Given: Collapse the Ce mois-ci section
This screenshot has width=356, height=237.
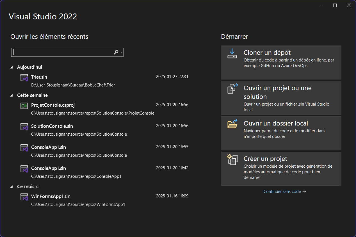Looking at the screenshot, I should pos(11,186).
